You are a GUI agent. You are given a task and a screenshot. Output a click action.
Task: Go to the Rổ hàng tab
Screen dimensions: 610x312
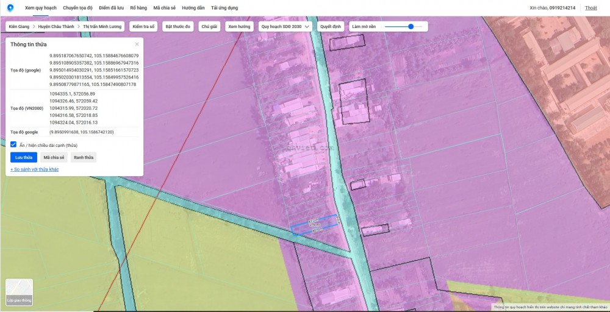138,8
